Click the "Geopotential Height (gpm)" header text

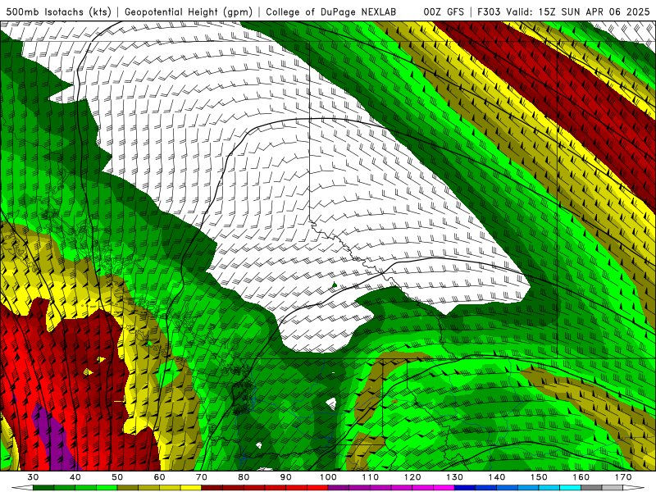pyautogui.click(x=189, y=11)
